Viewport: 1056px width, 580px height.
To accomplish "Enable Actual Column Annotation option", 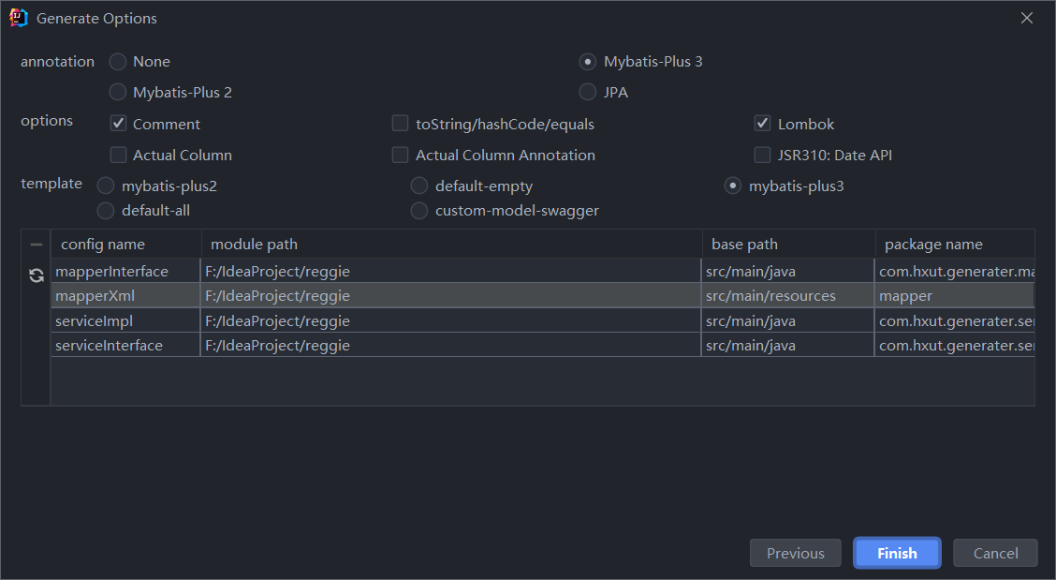I will 401,155.
